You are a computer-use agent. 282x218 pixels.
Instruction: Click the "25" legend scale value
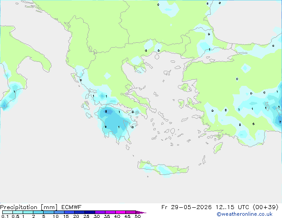click(86, 216)
